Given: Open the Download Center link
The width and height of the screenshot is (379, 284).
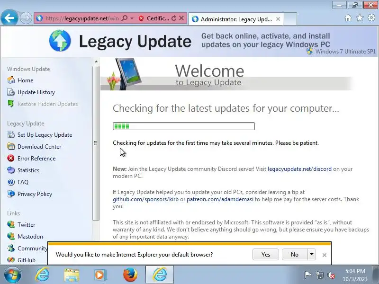Looking at the screenshot, I should [39, 147].
